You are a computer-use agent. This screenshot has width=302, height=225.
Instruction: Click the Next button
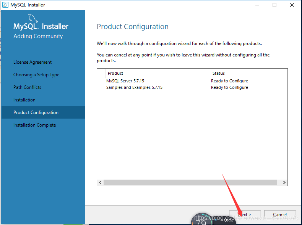[x=245, y=215]
